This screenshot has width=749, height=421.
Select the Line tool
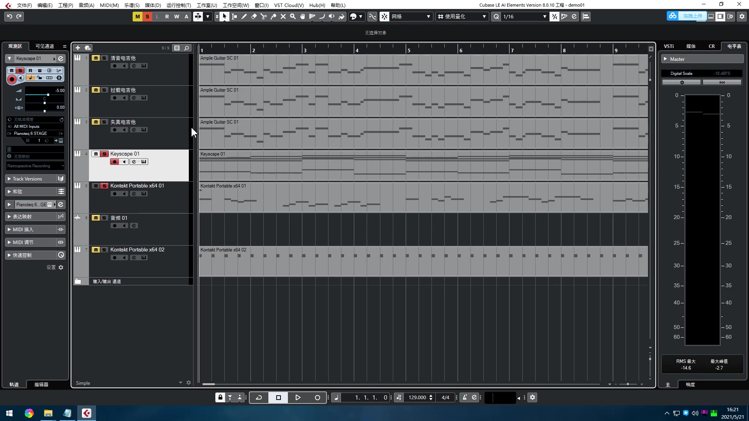322,16
